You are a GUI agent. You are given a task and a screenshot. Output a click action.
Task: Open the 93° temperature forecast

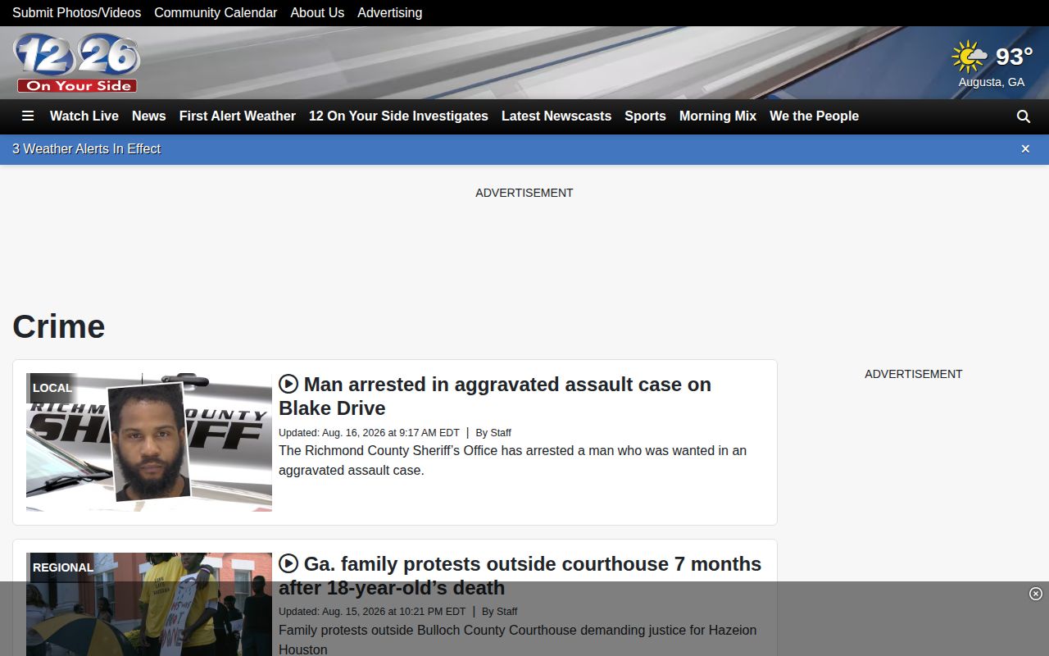(1014, 57)
